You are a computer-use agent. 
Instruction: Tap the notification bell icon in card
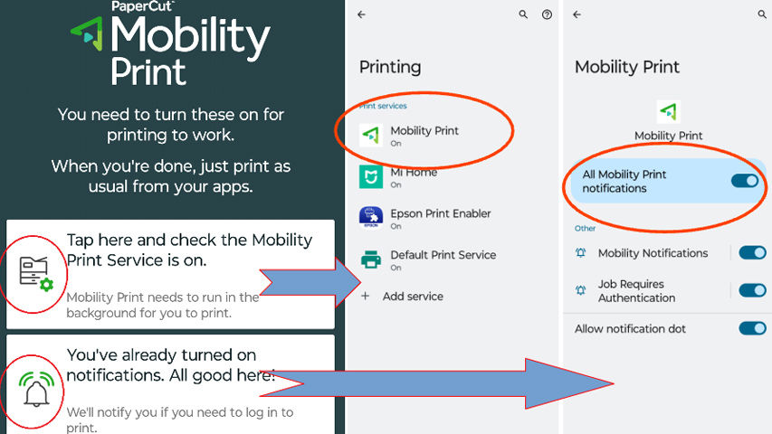[36, 389]
